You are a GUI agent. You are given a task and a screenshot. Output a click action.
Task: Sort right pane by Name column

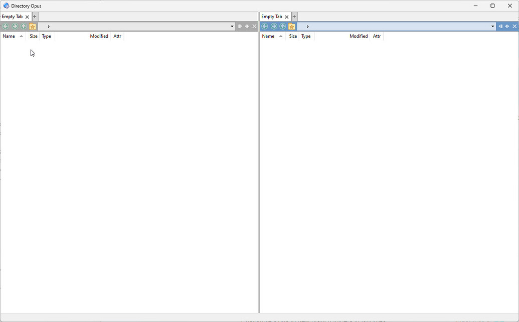click(272, 36)
